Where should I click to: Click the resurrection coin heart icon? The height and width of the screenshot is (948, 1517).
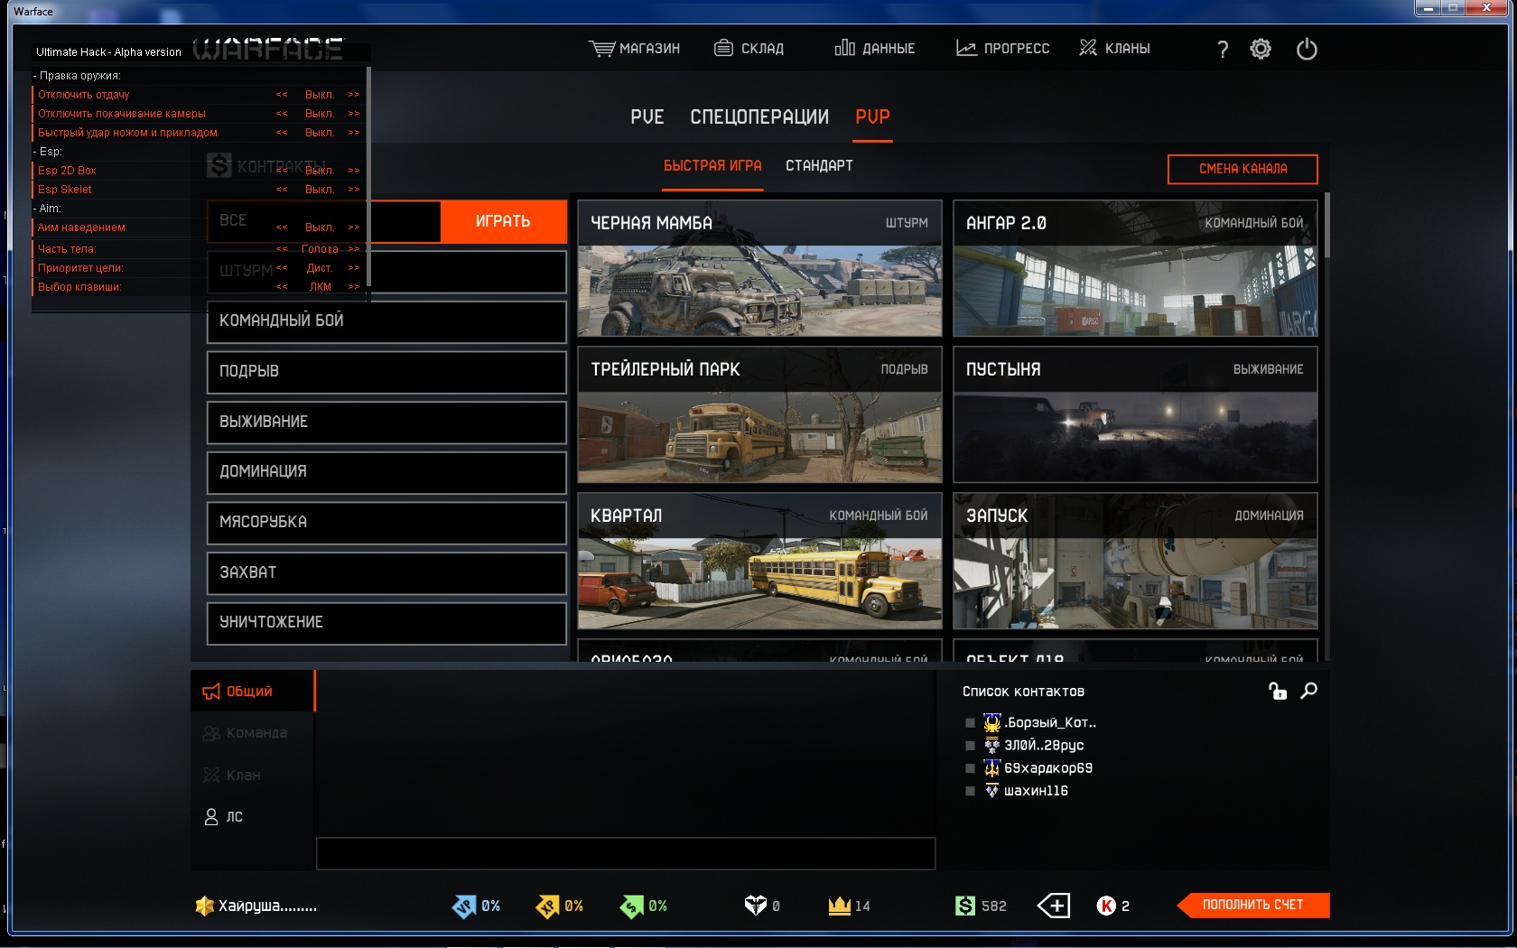[755, 905]
